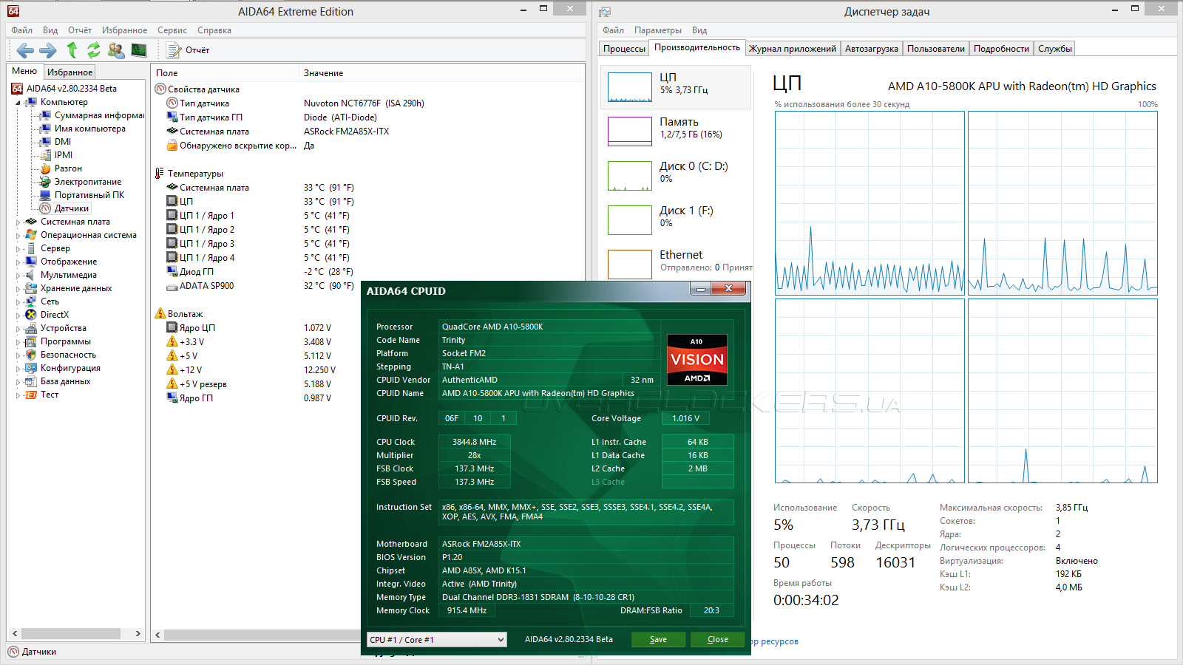
Task: Sort by the Поле column header
Action: 226,73
